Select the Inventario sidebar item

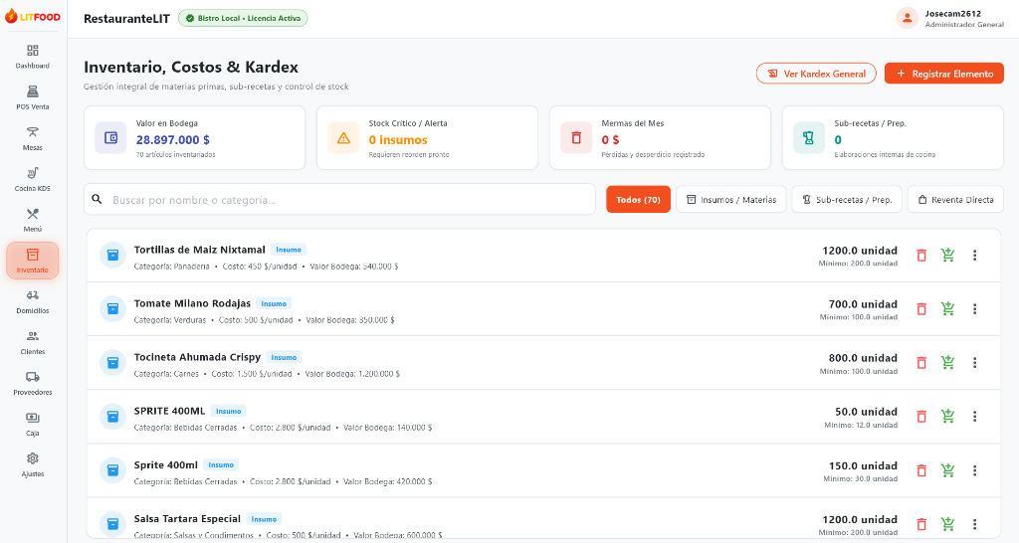(x=33, y=261)
